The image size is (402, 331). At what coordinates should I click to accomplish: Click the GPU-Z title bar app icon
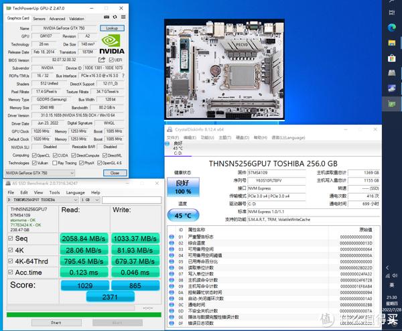9,8
